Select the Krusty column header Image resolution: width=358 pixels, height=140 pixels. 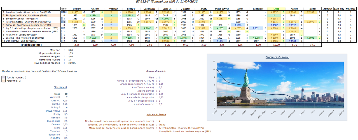tap(203, 9)
